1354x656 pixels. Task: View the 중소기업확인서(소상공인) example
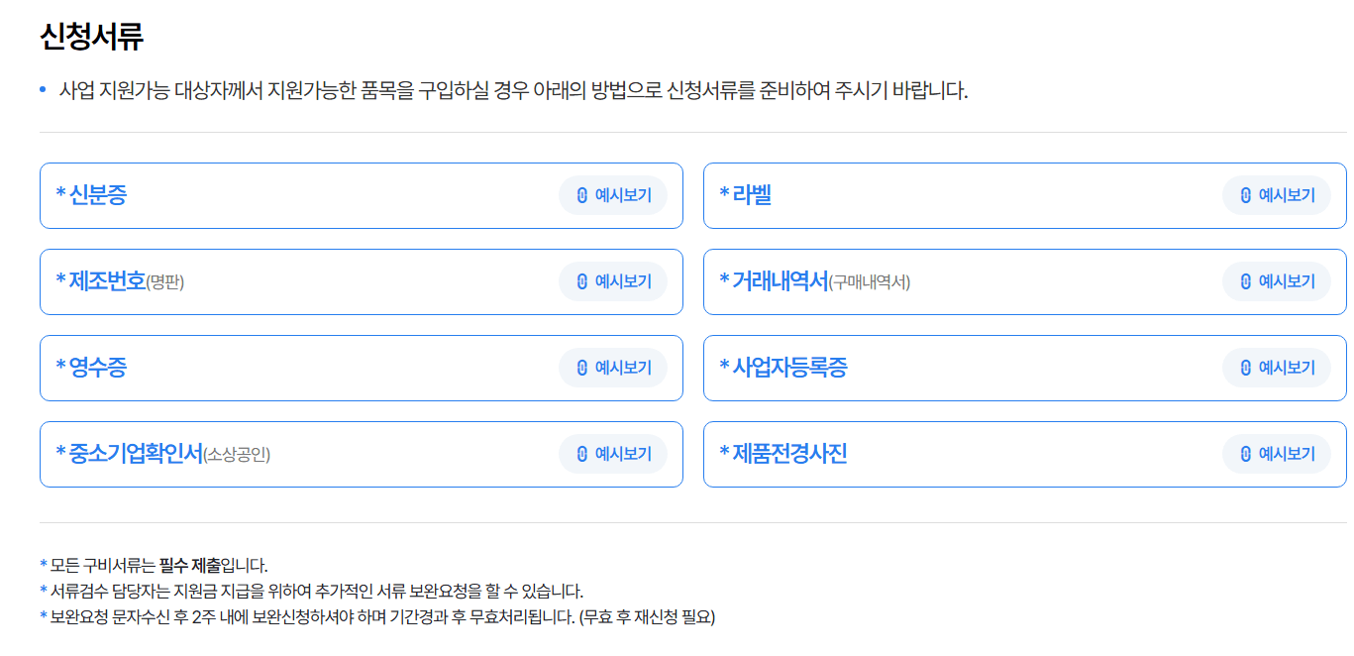(614, 454)
